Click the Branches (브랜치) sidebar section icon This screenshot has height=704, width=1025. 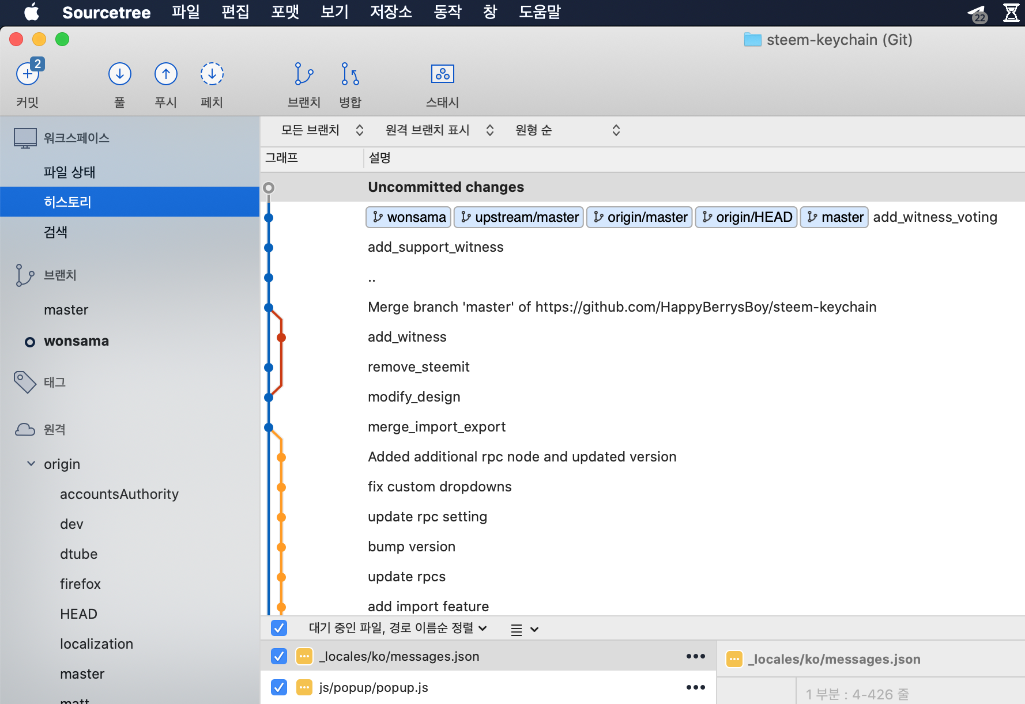[x=25, y=275]
